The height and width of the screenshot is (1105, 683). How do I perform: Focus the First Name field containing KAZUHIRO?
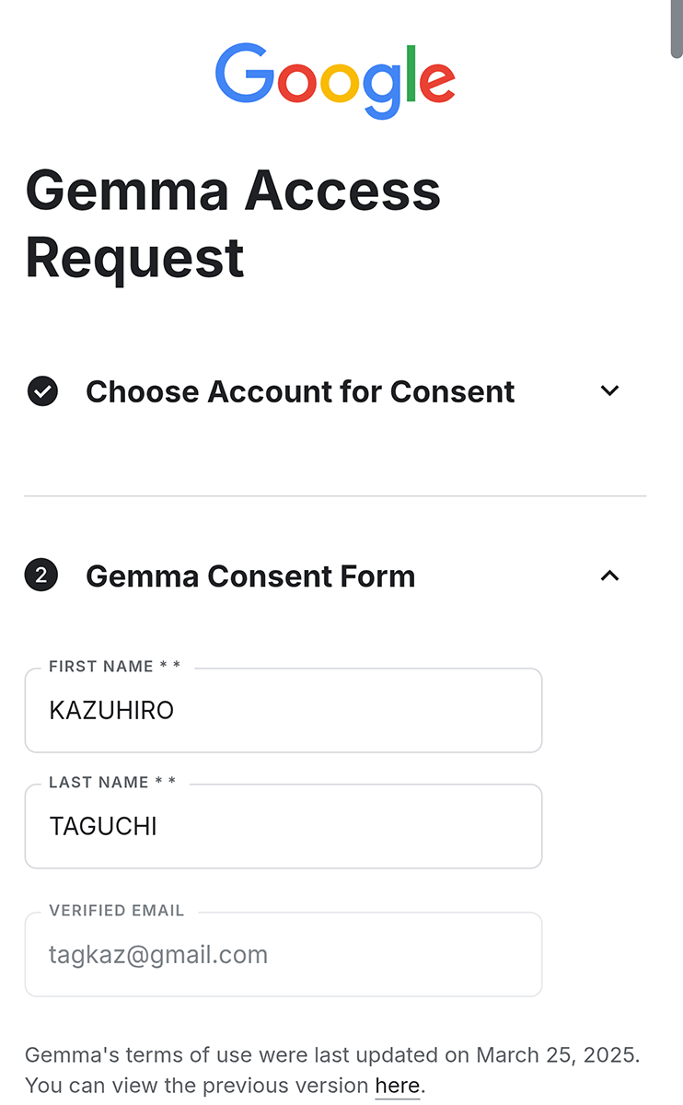pos(283,711)
